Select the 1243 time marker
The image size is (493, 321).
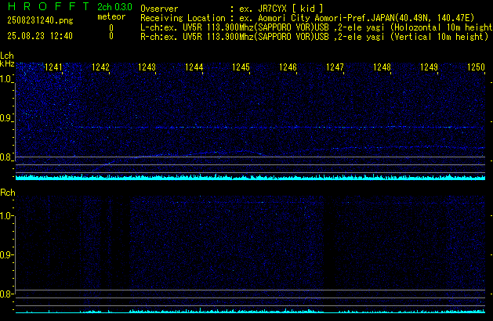point(147,67)
